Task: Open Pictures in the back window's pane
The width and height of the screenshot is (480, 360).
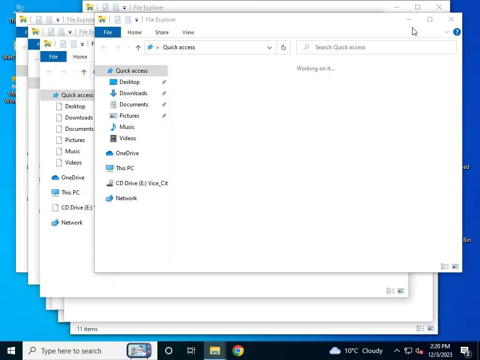Action: (75, 140)
